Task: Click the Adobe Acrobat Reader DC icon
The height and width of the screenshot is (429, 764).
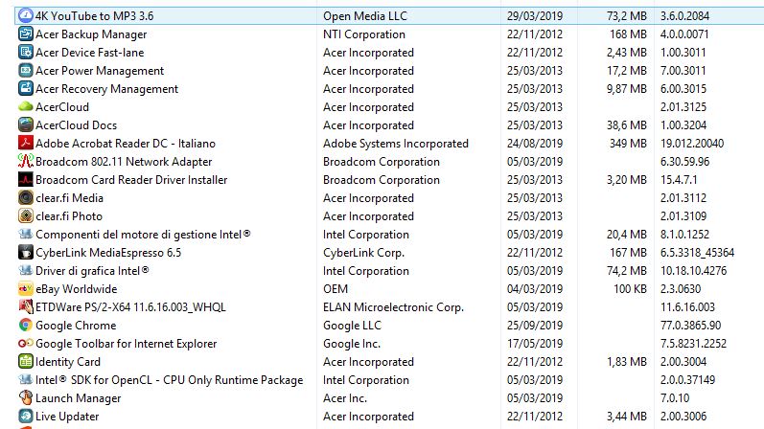Action: pyautogui.click(x=25, y=143)
